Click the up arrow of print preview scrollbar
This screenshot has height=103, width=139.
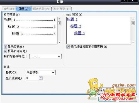(x=60, y=19)
